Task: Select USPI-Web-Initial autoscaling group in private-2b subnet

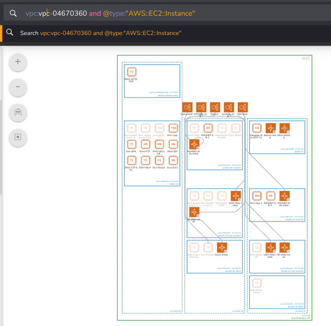Action: (236, 196)
